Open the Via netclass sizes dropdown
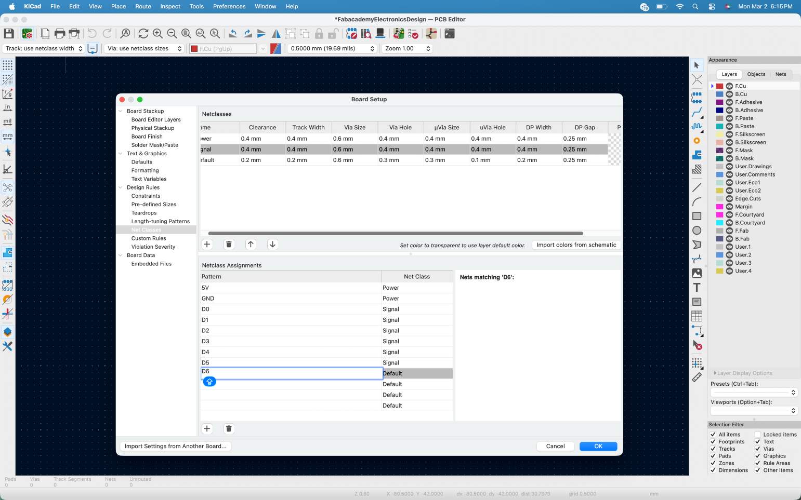Image resolution: width=801 pixels, height=500 pixels. (x=144, y=49)
